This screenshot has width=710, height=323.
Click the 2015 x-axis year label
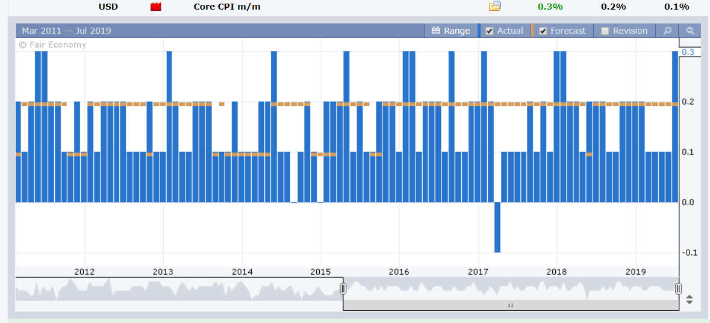(x=320, y=272)
